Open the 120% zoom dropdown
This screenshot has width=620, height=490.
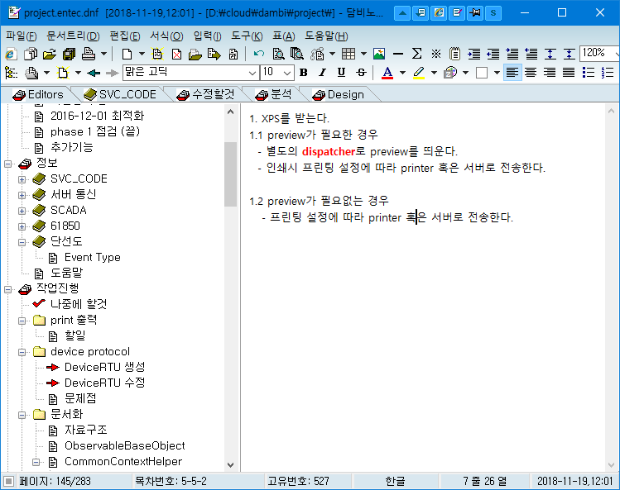pyautogui.click(x=617, y=53)
